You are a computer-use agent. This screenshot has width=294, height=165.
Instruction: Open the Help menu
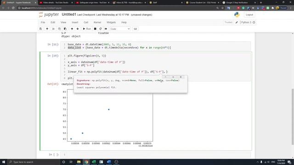(x=124, y=22)
